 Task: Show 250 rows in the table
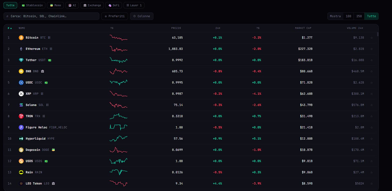(x=359, y=16)
